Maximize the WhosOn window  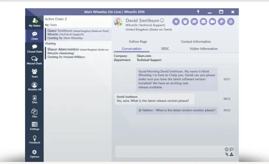[x=221, y=12]
